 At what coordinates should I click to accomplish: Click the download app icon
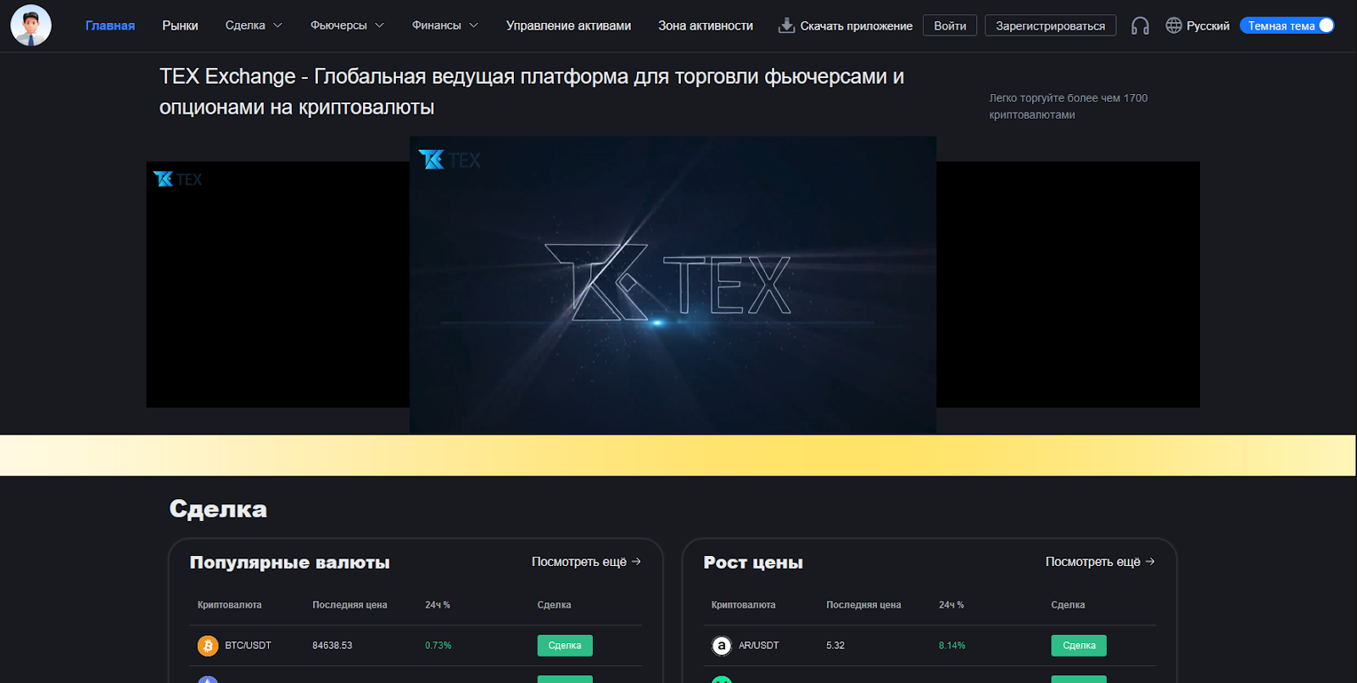[786, 25]
